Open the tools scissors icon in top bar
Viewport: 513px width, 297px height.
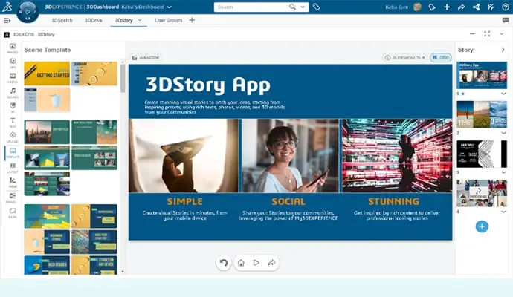491,7
